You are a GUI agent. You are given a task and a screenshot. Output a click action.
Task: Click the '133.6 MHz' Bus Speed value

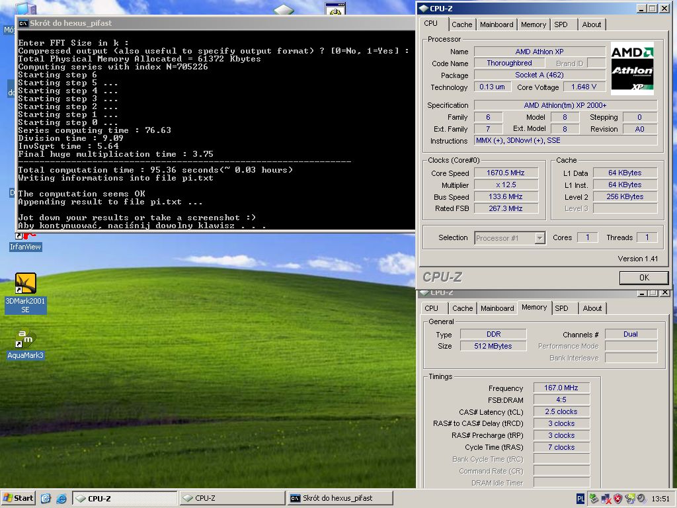coord(506,196)
